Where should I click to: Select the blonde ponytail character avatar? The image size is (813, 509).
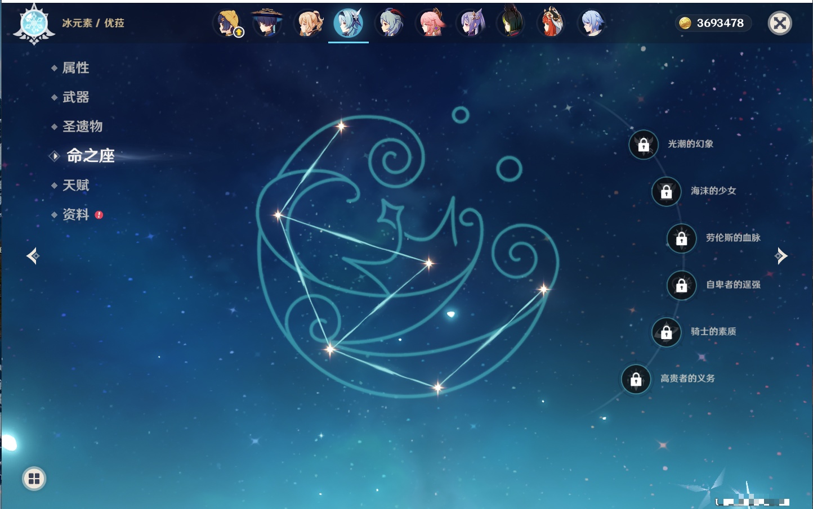pos(308,23)
